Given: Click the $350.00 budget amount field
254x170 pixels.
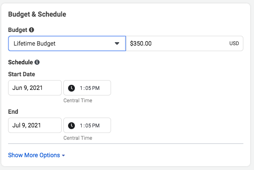Looking at the screenshot, I should click(x=185, y=43).
